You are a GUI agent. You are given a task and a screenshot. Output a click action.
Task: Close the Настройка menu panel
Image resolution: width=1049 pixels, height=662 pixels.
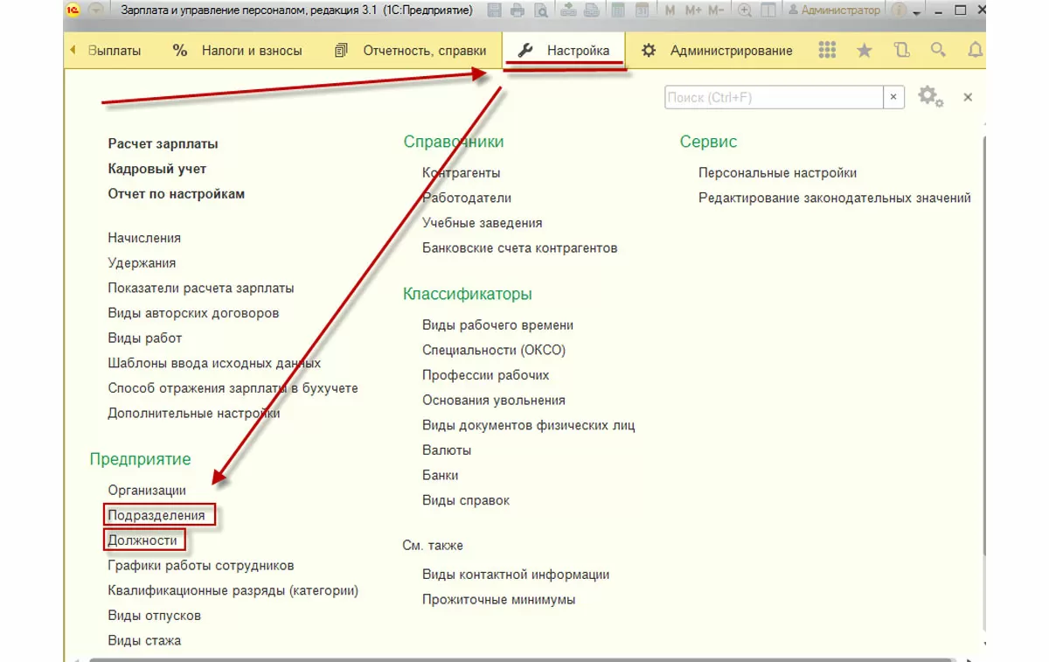pyautogui.click(x=968, y=97)
